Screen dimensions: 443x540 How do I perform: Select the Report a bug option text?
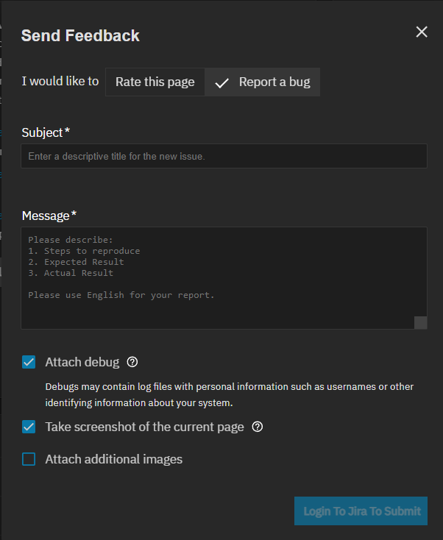[x=274, y=82]
